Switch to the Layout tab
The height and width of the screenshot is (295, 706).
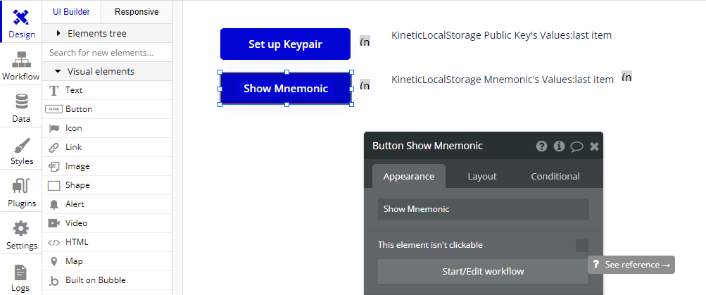pyautogui.click(x=481, y=176)
